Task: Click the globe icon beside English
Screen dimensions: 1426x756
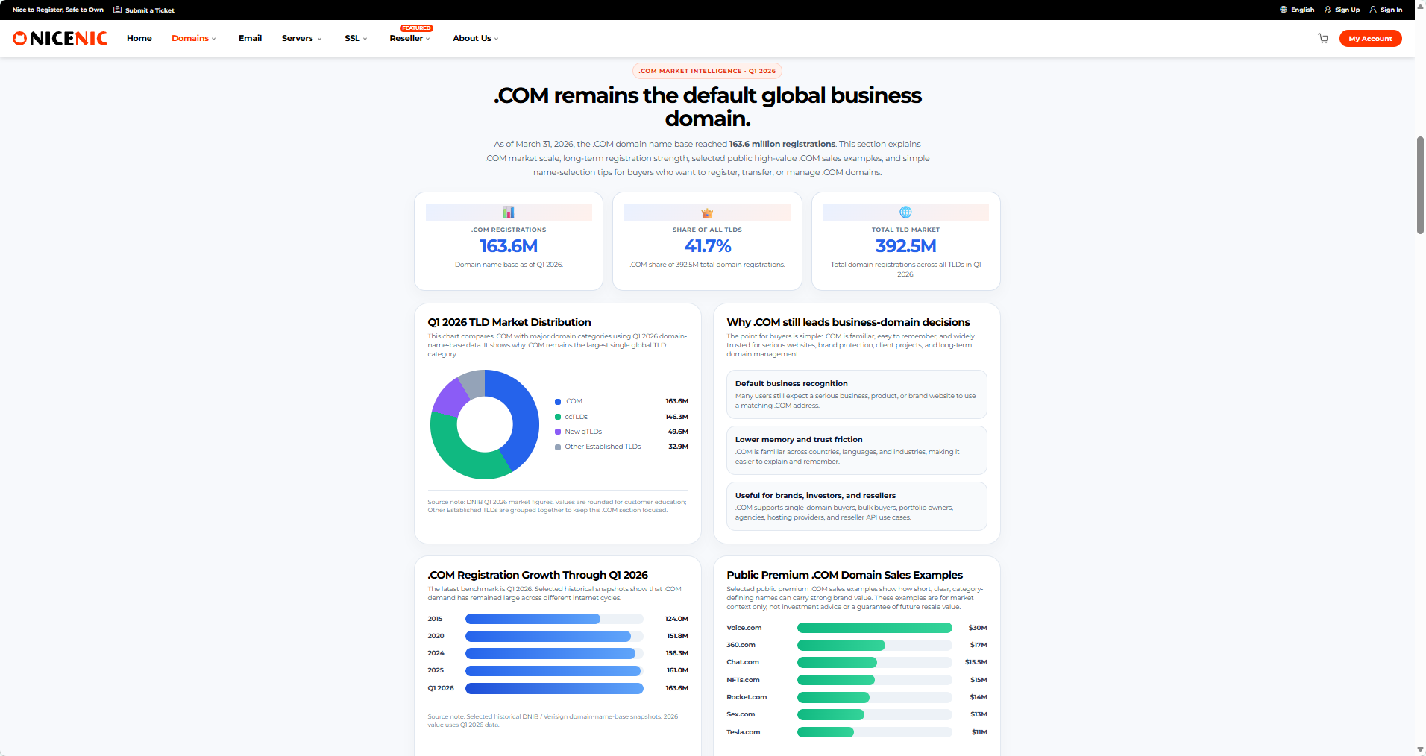Action: 1284,10
